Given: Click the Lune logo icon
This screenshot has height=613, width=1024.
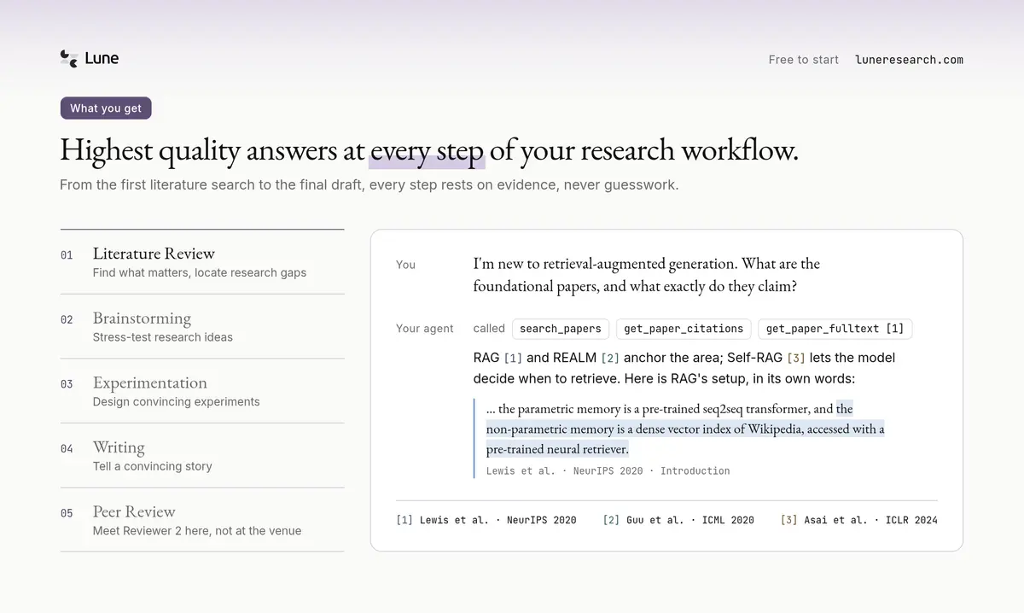Looking at the screenshot, I should (69, 58).
